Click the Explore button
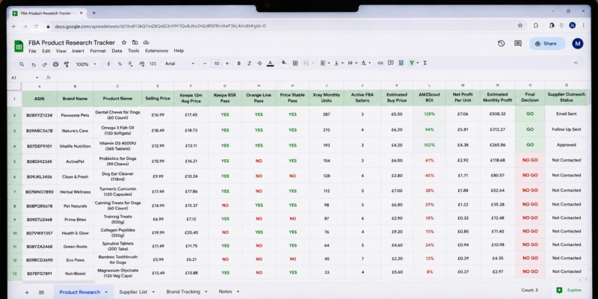Viewport: 598px width, 299px height. tap(570, 290)
